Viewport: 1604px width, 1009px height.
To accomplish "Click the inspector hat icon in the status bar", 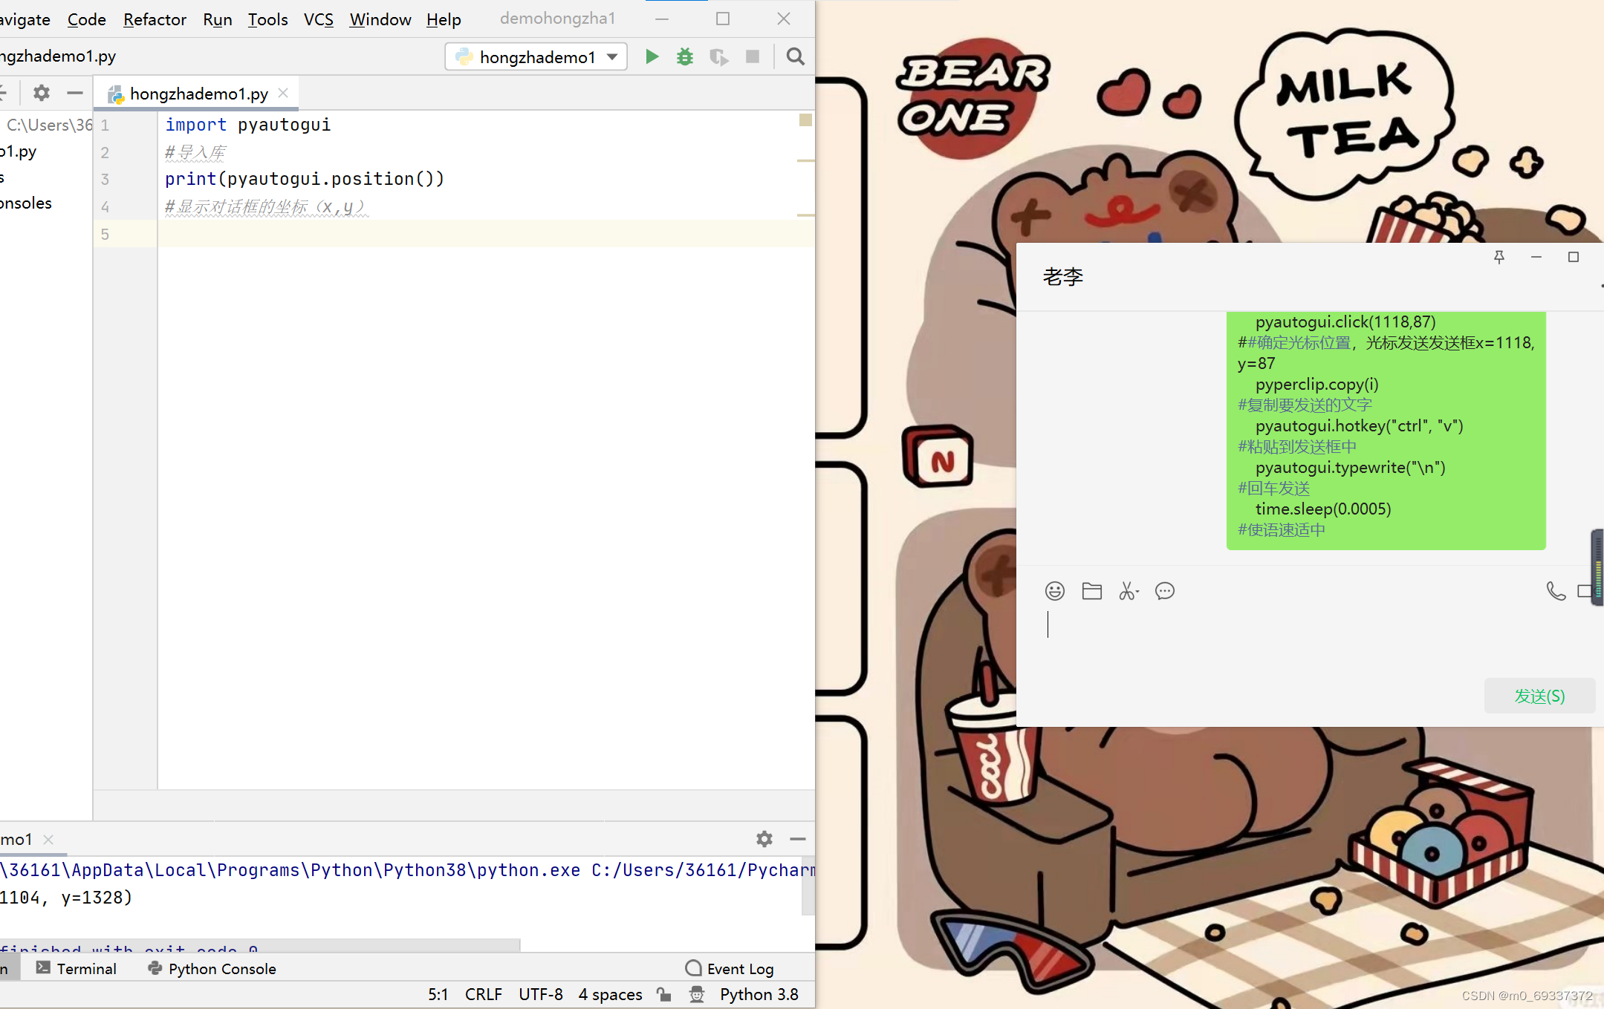I will click(696, 994).
